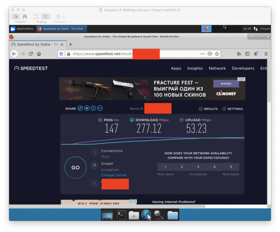Click the user profile icon below server
The image size is (280, 232).
coord(94,184)
